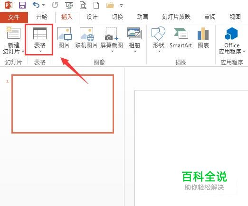Create a new blank document icon
The image size is (248, 206).
coord(96,5)
